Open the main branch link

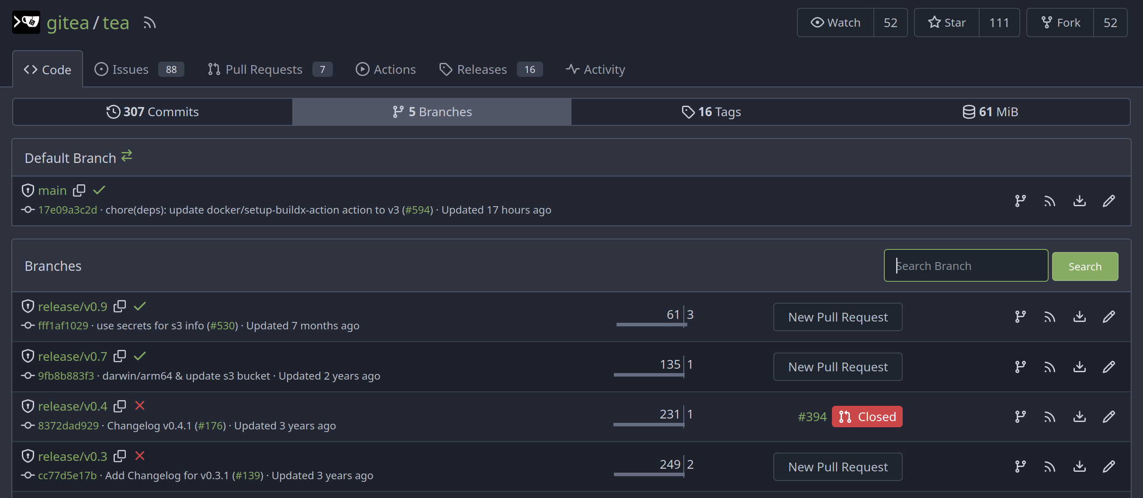[52, 190]
